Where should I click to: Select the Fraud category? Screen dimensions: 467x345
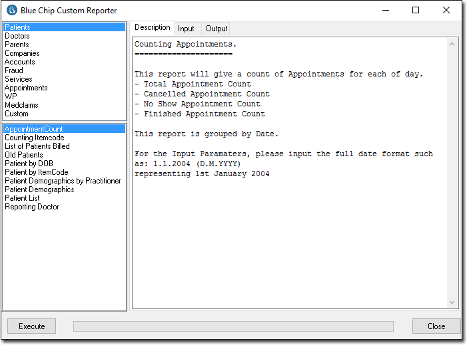pos(14,70)
